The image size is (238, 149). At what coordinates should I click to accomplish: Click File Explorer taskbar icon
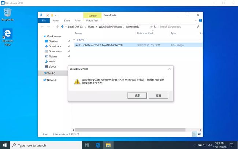(108, 145)
